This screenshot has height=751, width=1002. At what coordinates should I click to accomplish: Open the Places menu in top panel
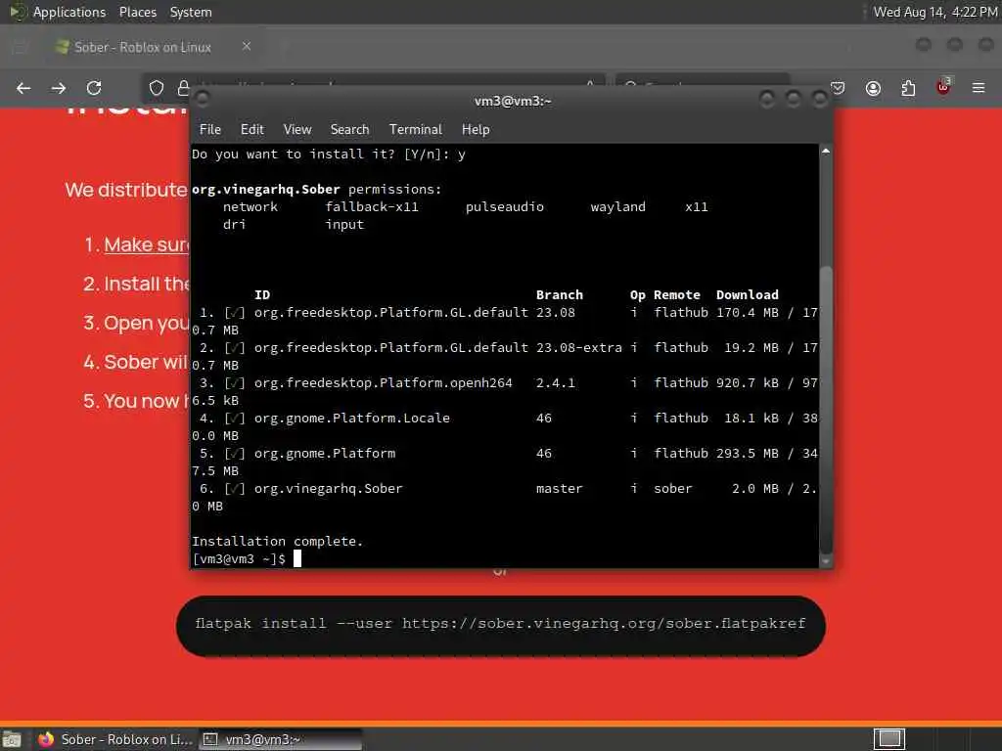137,12
